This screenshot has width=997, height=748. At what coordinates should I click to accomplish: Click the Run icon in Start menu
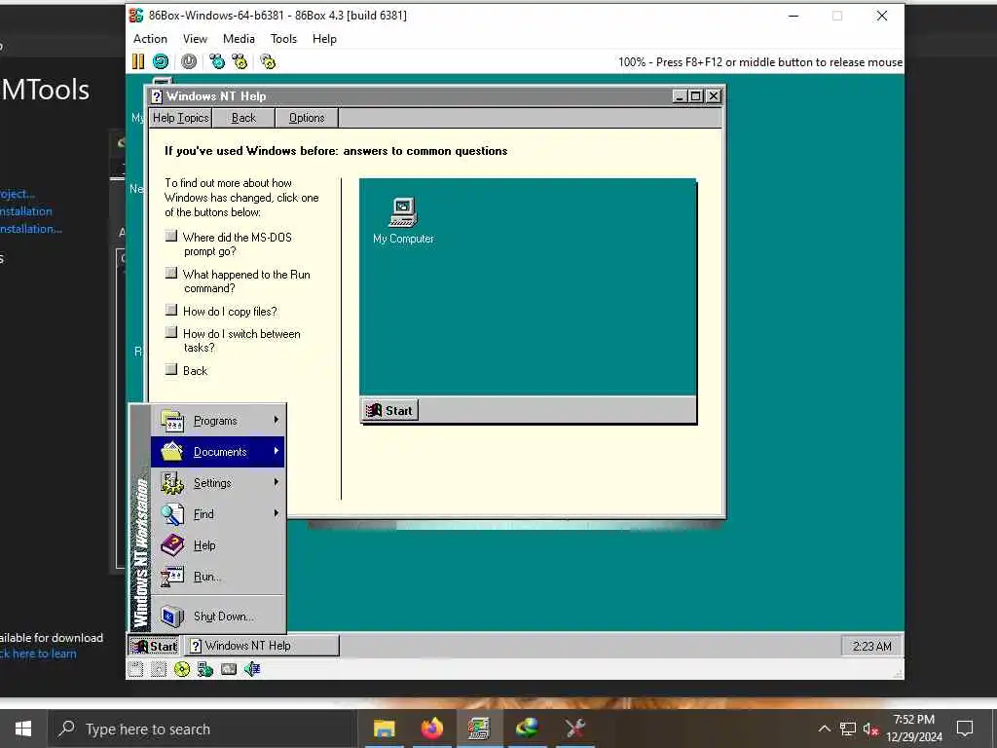172,577
